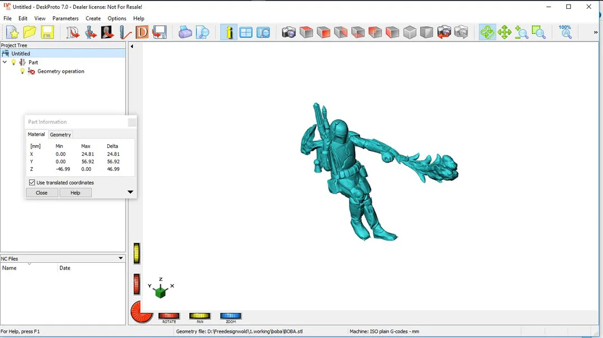Screen dimensions: 603x338
Task: Click the Print icon in the toolbar
Action: pos(185,32)
